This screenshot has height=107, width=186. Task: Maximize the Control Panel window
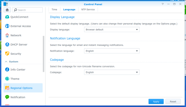point(174,4)
